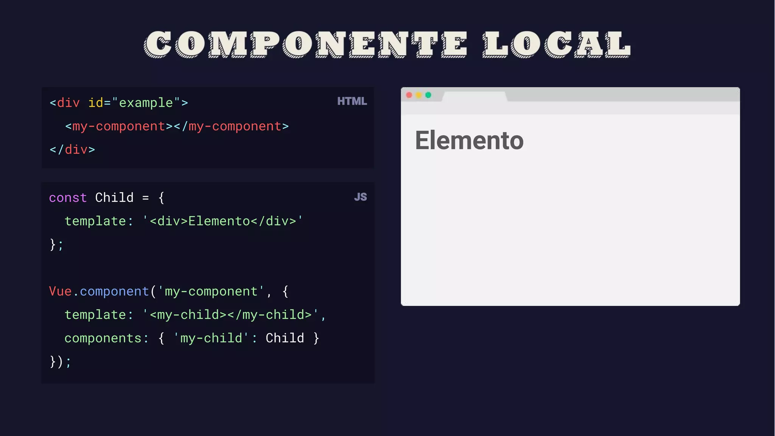Image resolution: width=775 pixels, height=436 pixels.
Task: Select the empty browser tab
Action: [x=475, y=97]
